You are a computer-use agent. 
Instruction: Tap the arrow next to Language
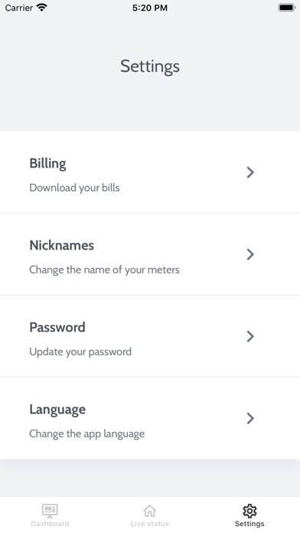click(x=250, y=418)
